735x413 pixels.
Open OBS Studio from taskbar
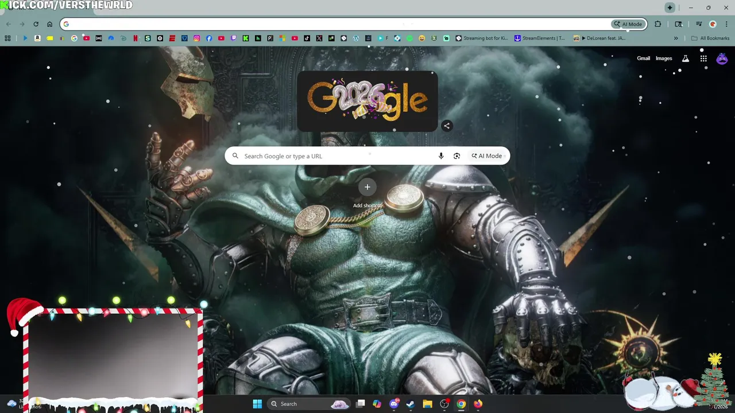444,404
